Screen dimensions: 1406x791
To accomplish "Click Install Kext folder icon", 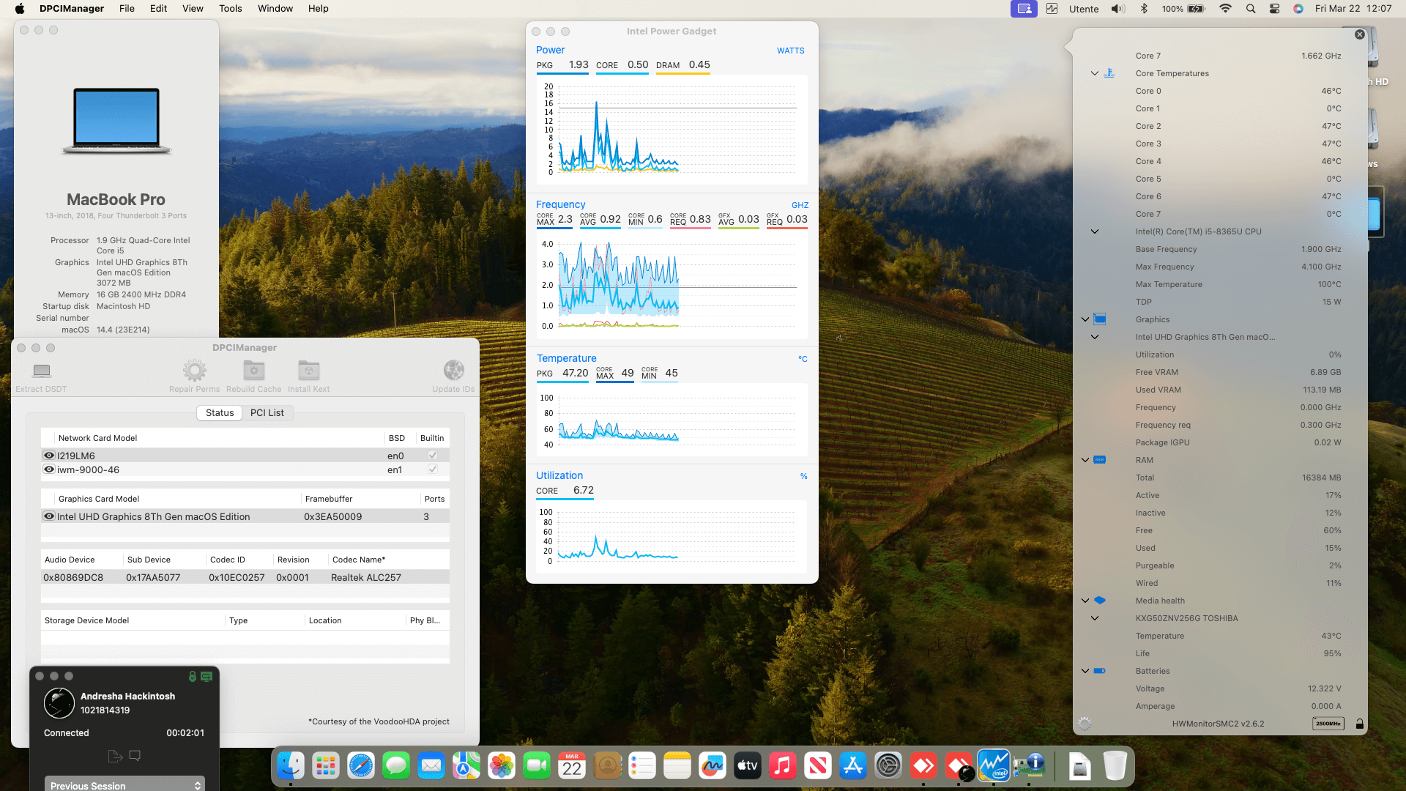I will [308, 370].
